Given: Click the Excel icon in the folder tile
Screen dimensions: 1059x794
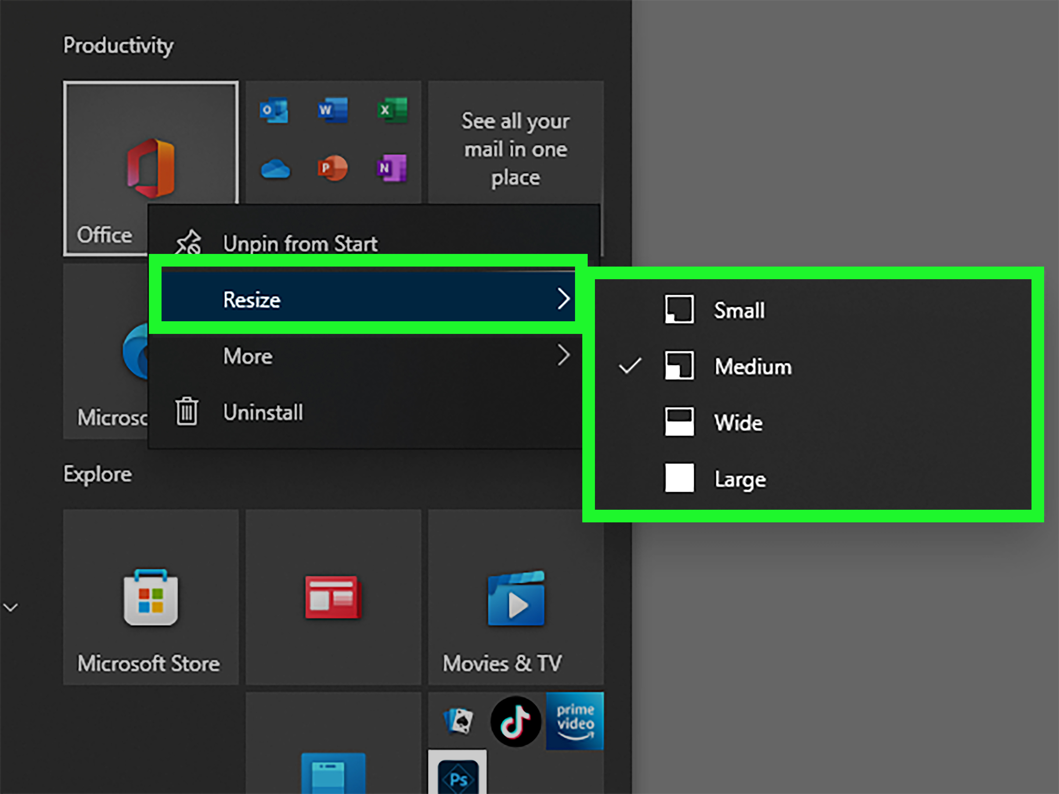Looking at the screenshot, I should 392,111.
